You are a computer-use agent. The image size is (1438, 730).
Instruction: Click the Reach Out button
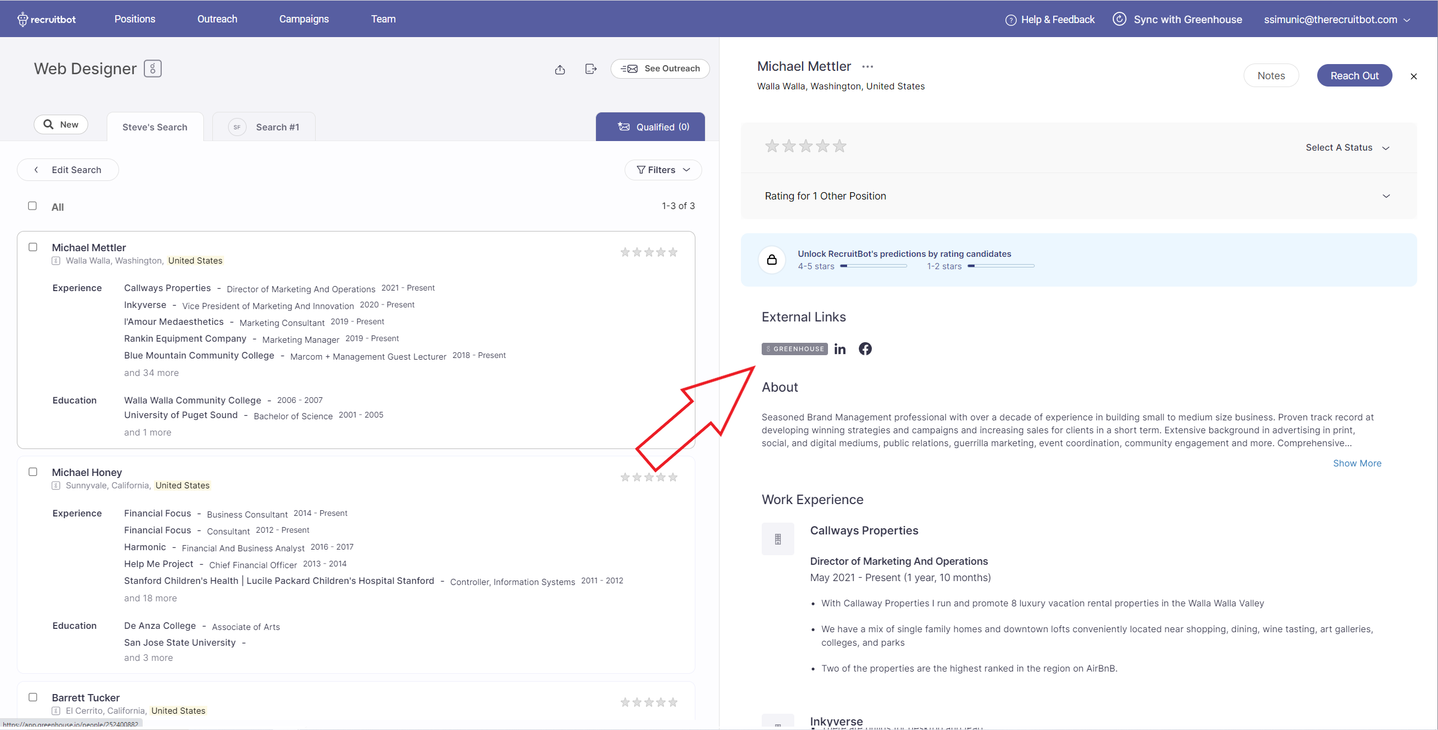[x=1354, y=76]
